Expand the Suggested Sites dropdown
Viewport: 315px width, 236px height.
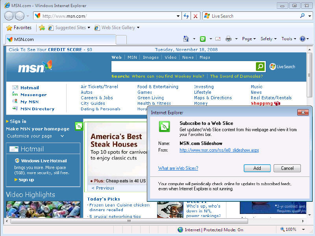(x=89, y=28)
